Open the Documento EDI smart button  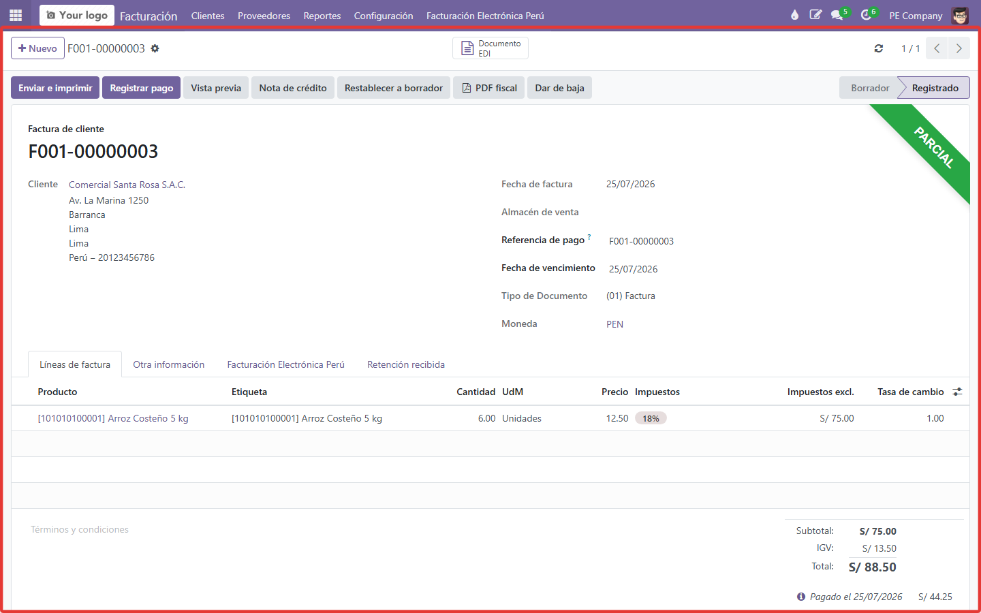[x=490, y=48]
